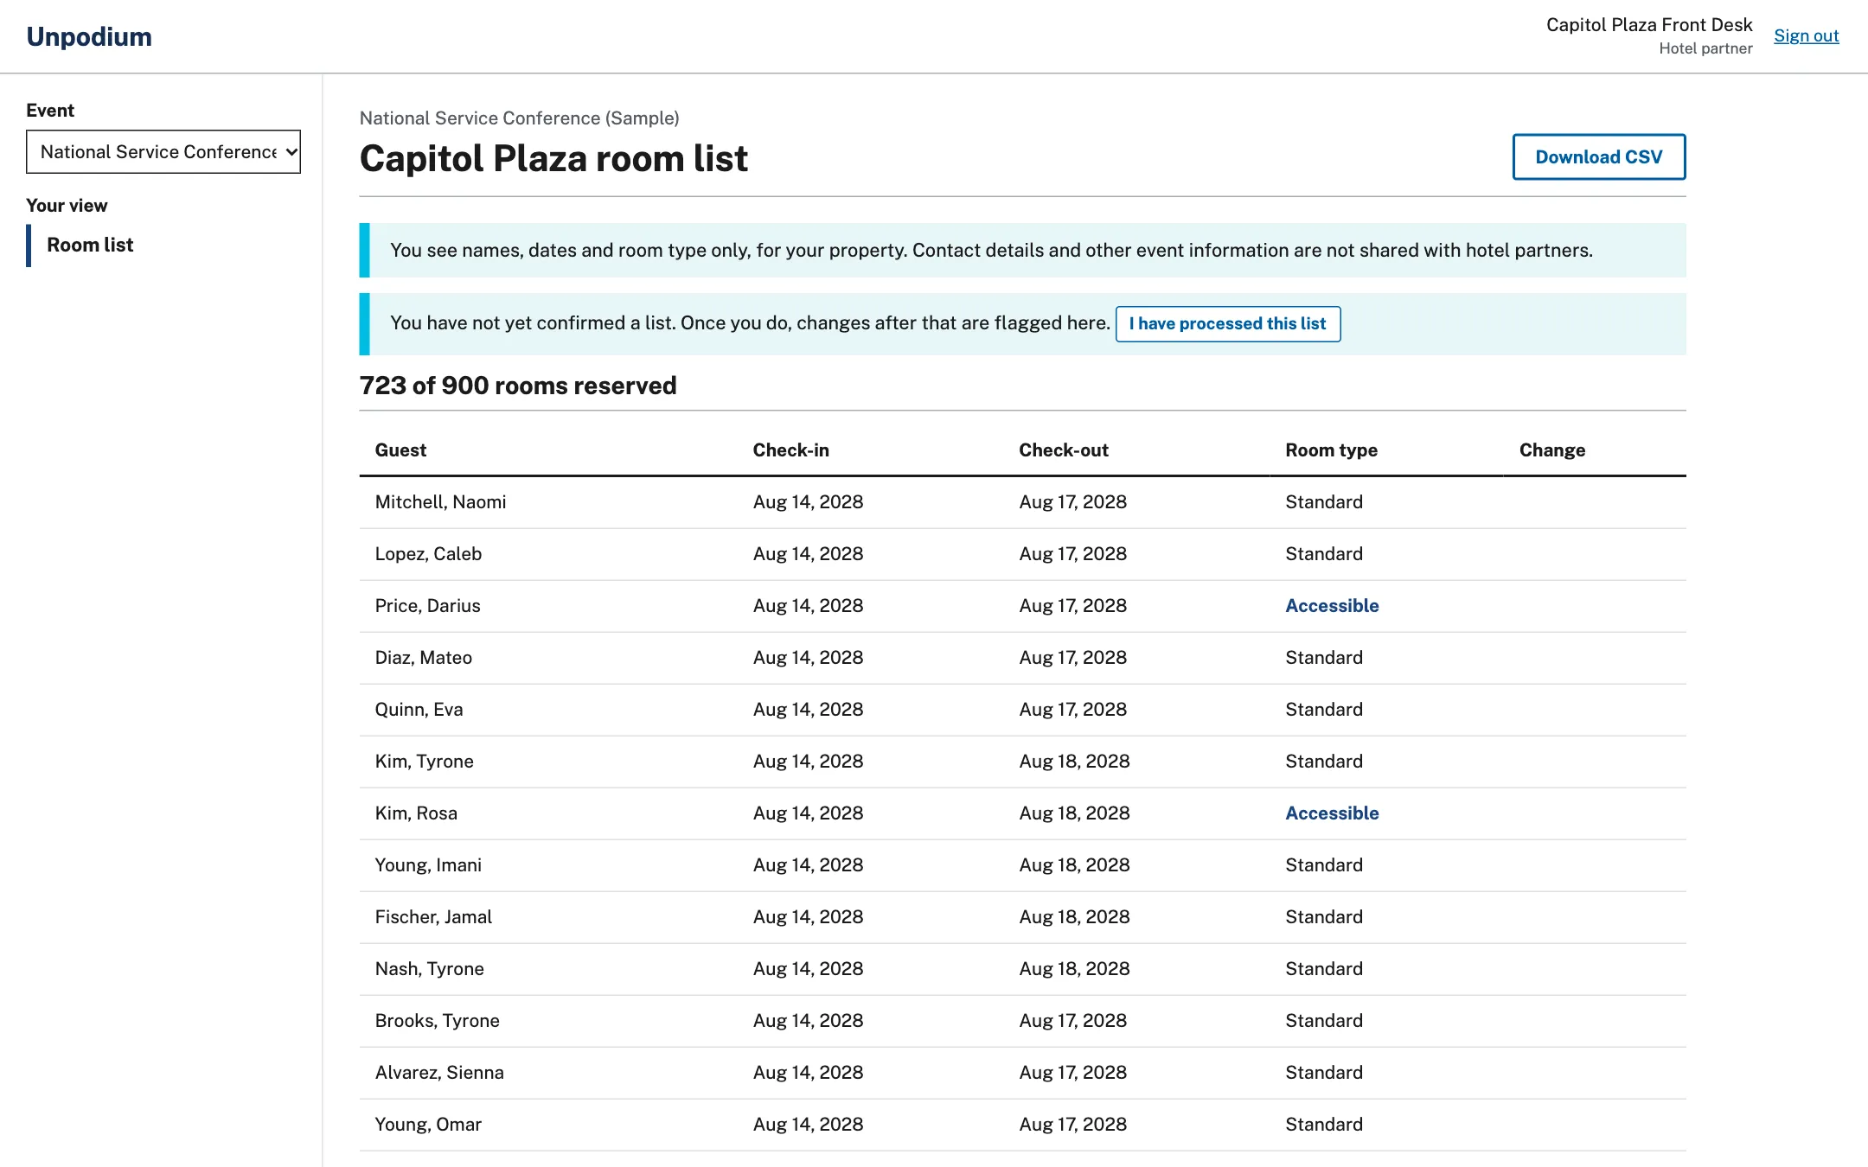Image resolution: width=1868 pixels, height=1167 pixels.
Task: Open the Room list sidebar item
Action: [x=90, y=246]
